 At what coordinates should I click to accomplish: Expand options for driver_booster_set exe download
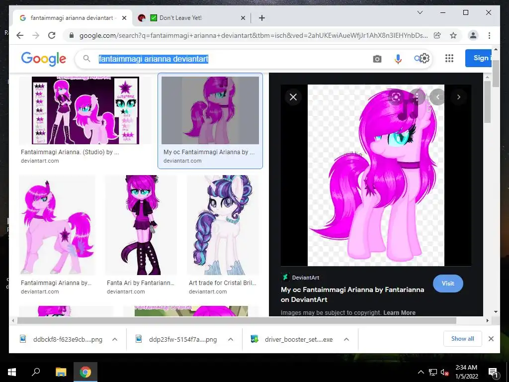(346, 339)
